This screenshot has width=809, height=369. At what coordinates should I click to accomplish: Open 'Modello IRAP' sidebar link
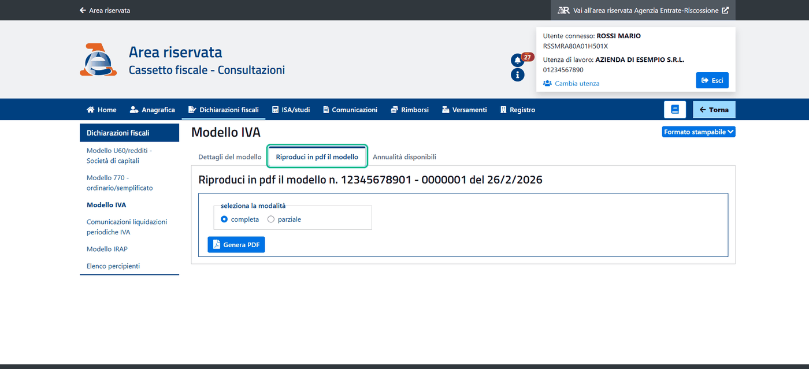[x=107, y=249]
